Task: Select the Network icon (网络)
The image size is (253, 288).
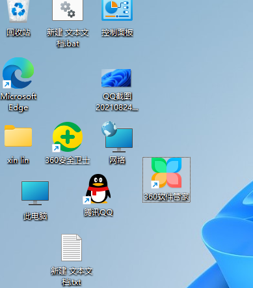Action: tap(117, 137)
